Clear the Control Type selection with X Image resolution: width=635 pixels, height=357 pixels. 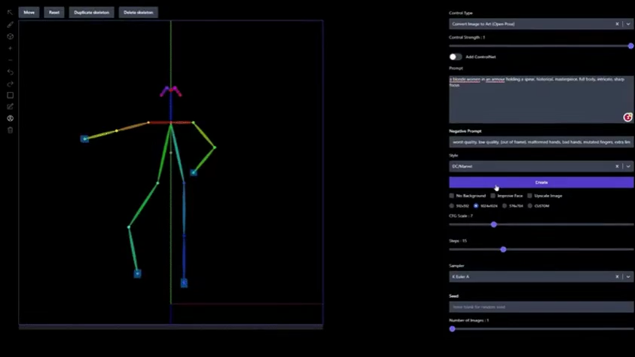617,24
